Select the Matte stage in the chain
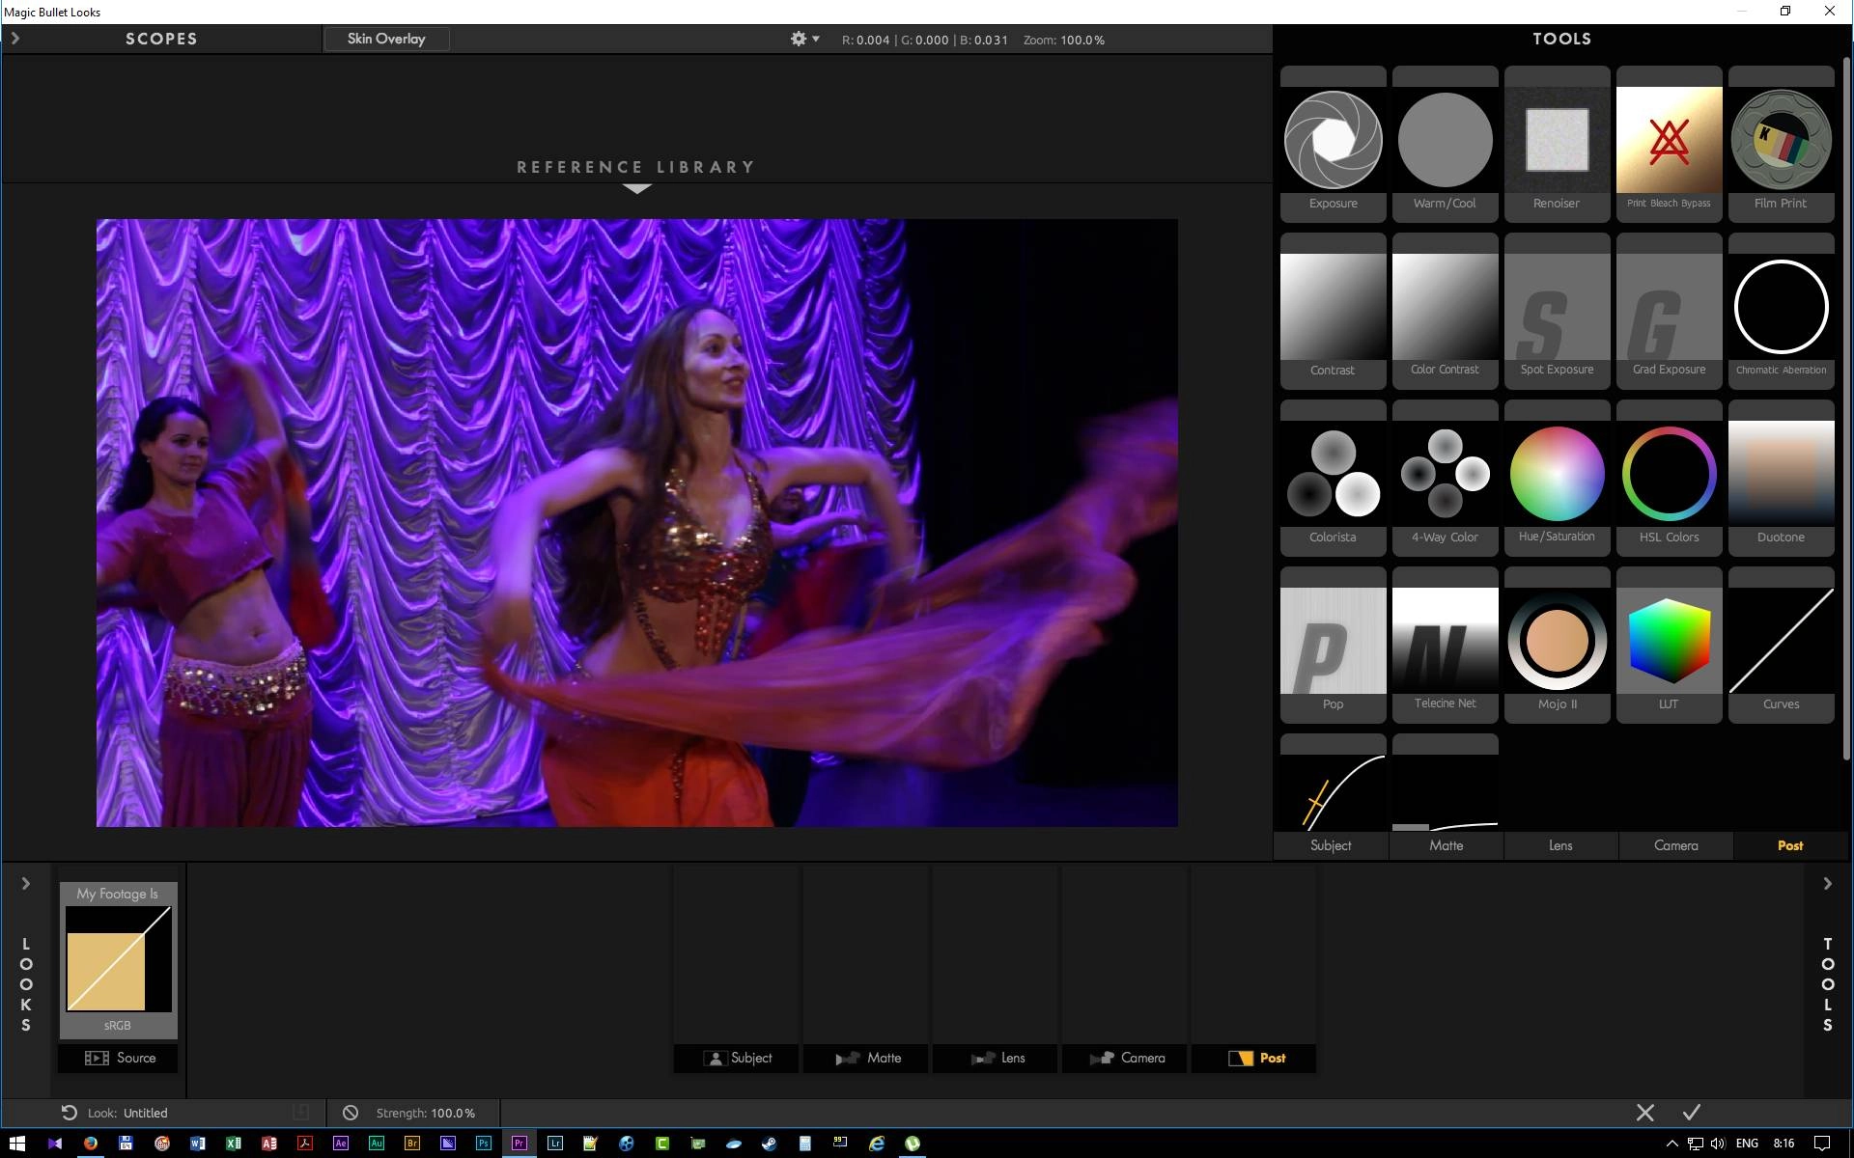Image resolution: width=1854 pixels, height=1158 pixels. [x=866, y=1058]
